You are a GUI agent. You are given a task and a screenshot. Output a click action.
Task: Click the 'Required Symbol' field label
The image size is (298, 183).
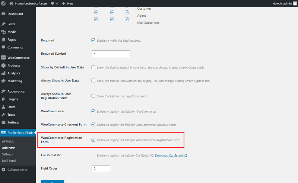coord(53,54)
